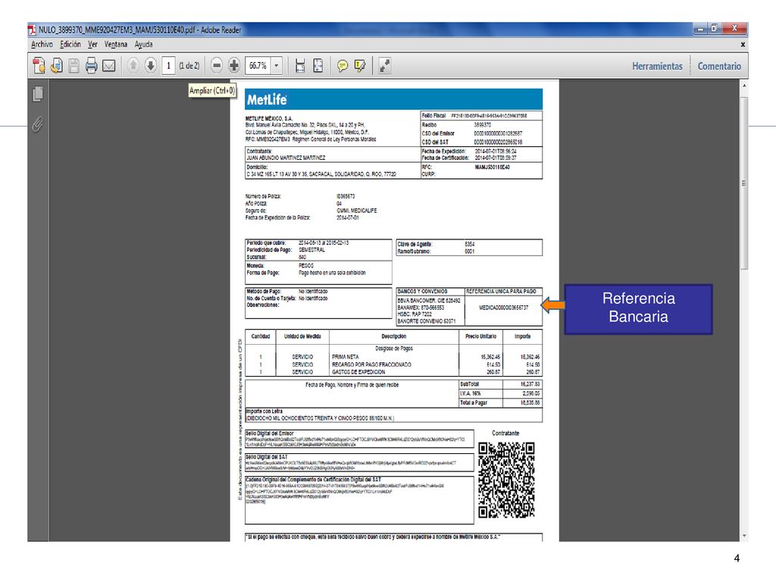Click the REFERENCIA UNICA PARA PAGO header

[501, 292]
